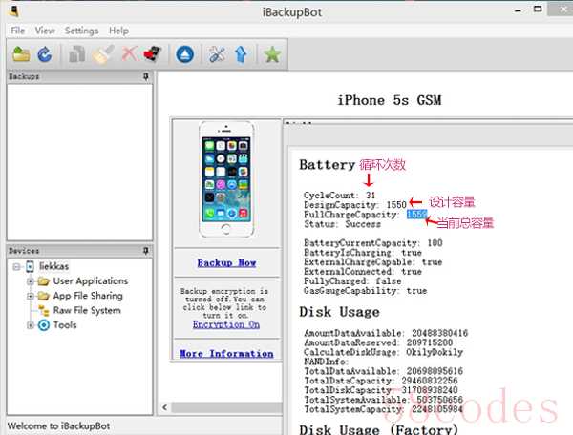Click AmountDataAvailable value line
Screen dimensions: 573x435
(x=386, y=333)
